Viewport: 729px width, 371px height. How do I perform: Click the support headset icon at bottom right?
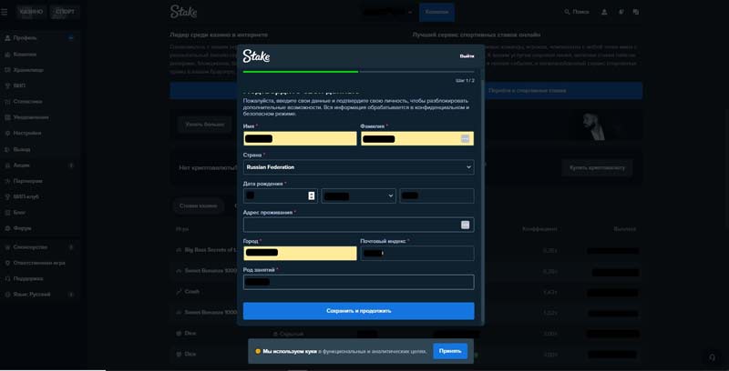[712, 357]
